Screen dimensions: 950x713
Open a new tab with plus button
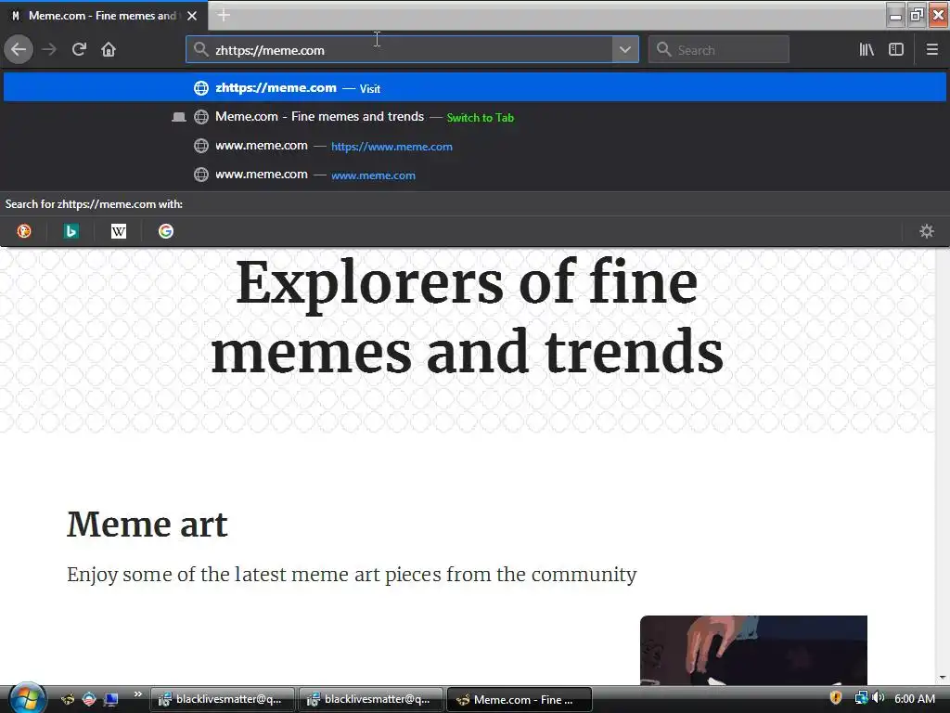(224, 15)
